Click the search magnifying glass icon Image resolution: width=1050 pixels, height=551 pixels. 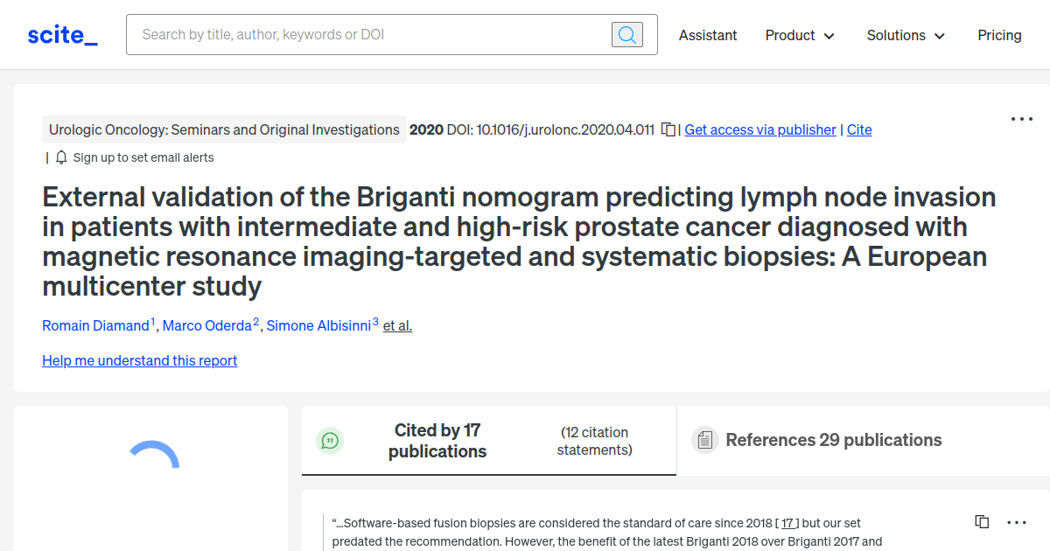click(x=626, y=34)
